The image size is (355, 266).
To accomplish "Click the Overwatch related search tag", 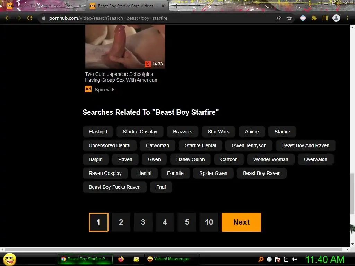I will tap(315, 159).
